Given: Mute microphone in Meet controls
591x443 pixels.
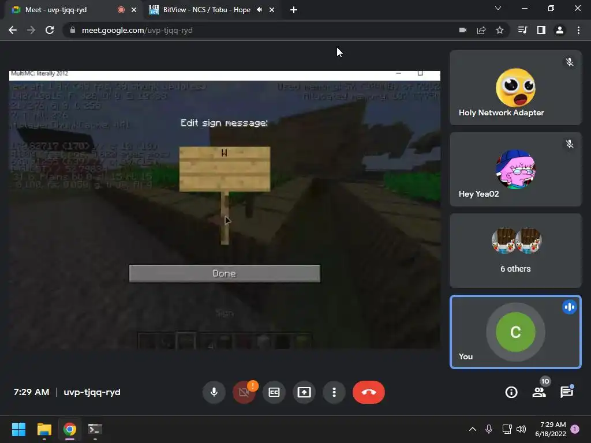Looking at the screenshot, I should [214, 392].
